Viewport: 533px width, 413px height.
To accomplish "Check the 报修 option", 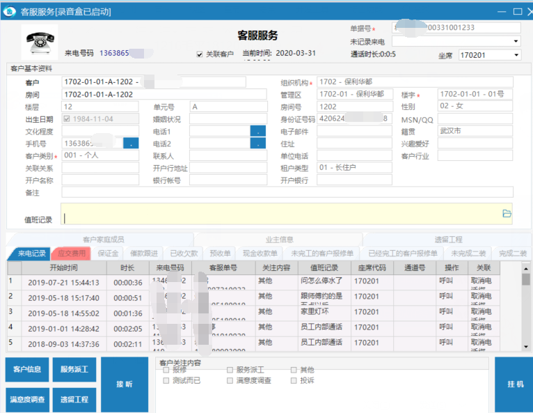I will (x=166, y=370).
